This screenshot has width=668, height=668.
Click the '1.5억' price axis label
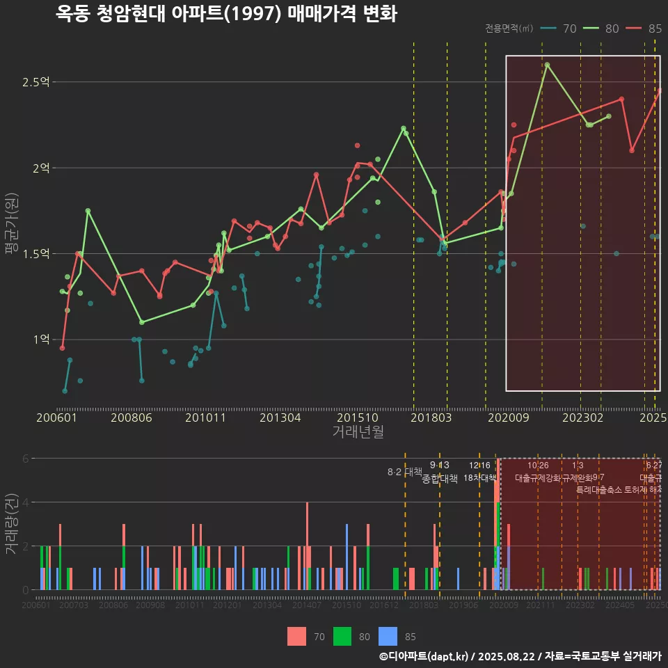[x=35, y=254]
